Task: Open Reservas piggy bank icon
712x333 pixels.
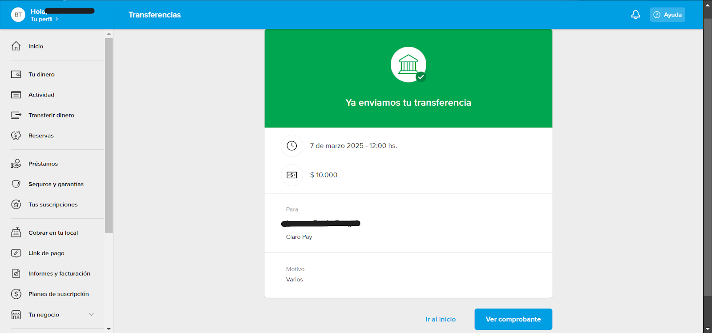Action: click(16, 136)
